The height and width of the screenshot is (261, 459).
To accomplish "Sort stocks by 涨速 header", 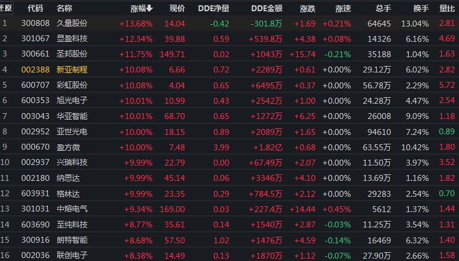I will 343,9.
